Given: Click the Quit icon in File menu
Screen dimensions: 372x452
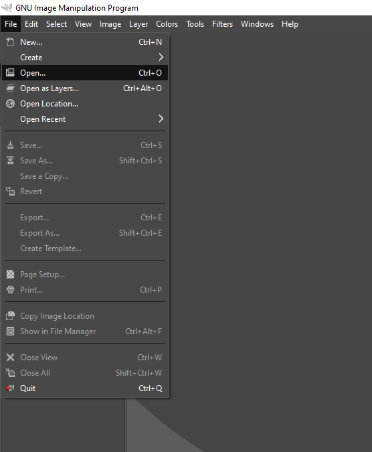Looking at the screenshot, I should tap(10, 388).
